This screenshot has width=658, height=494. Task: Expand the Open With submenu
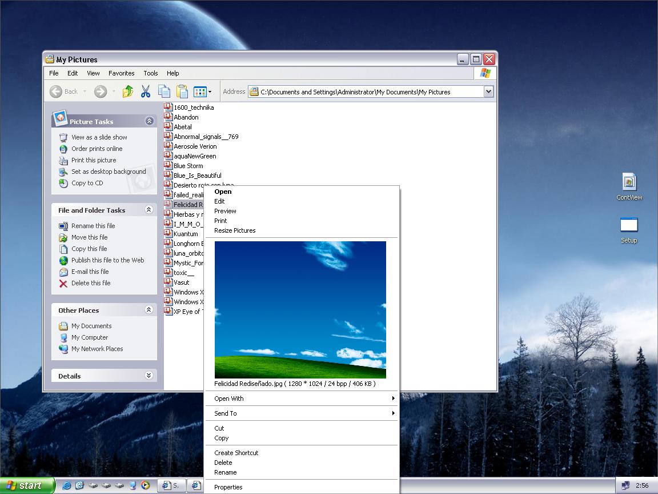(x=301, y=398)
